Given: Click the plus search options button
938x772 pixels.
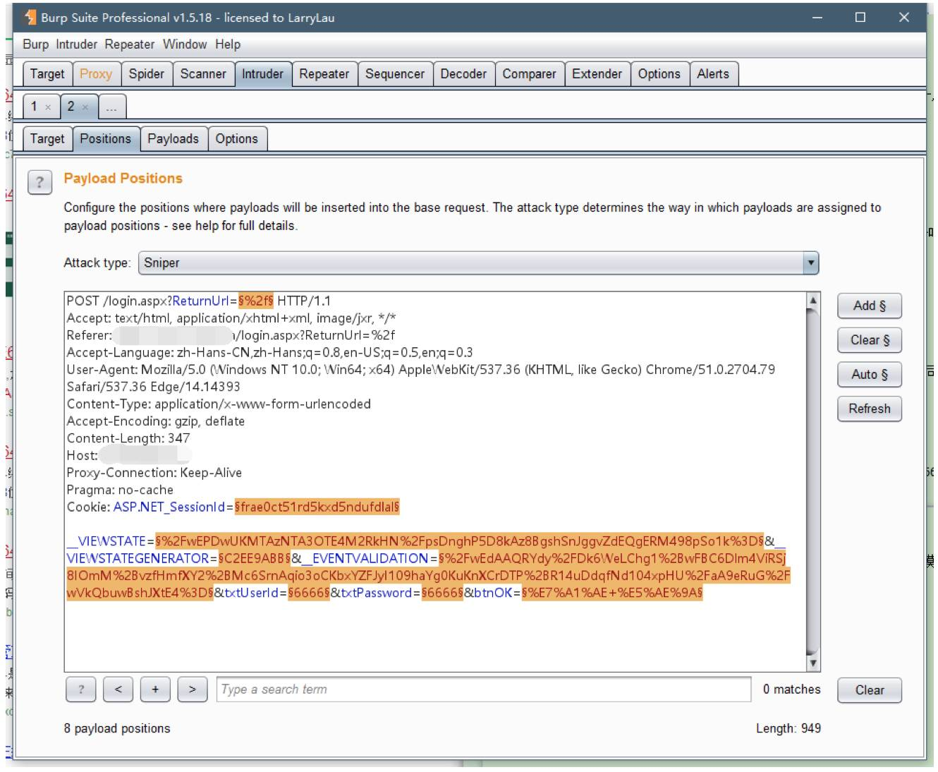Looking at the screenshot, I should coord(155,689).
